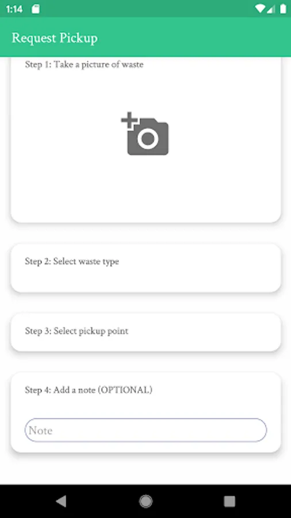Open the Step 2 Select waste type card
The width and height of the screenshot is (291, 518).
[x=145, y=268]
